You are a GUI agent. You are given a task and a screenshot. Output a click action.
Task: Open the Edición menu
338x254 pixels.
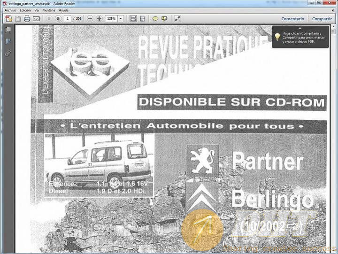tap(25, 10)
